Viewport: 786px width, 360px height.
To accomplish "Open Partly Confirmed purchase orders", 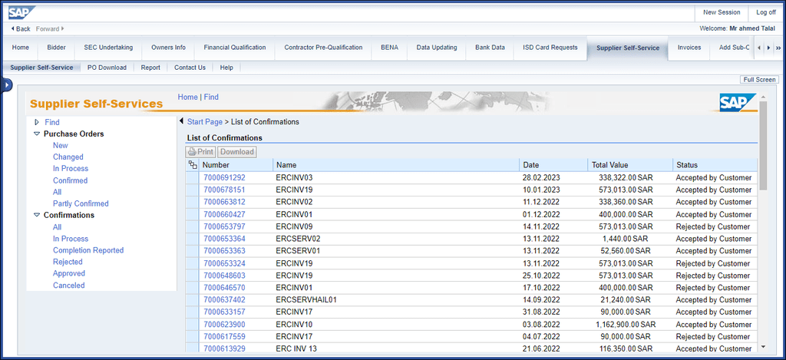I will pos(81,203).
